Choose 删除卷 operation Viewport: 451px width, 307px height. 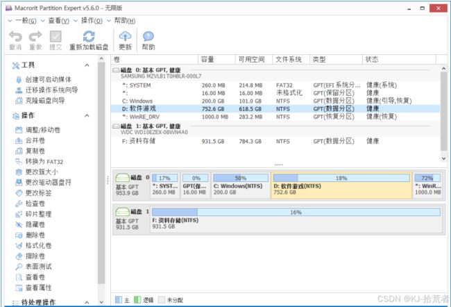(30, 235)
